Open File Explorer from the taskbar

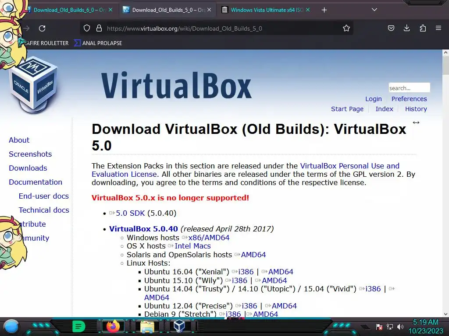tap(147, 326)
